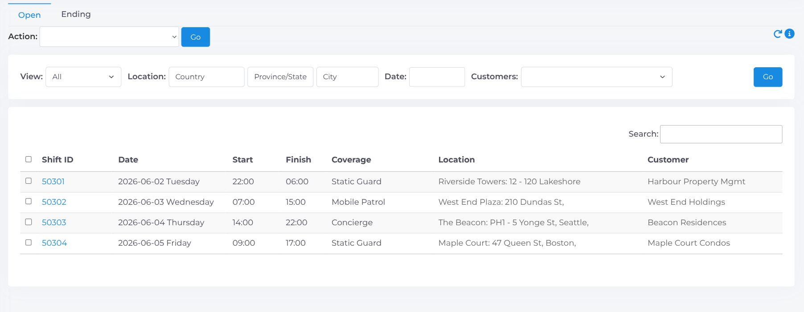Focus the City input field
The image size is (804, 312).
[x=347, y=77]
